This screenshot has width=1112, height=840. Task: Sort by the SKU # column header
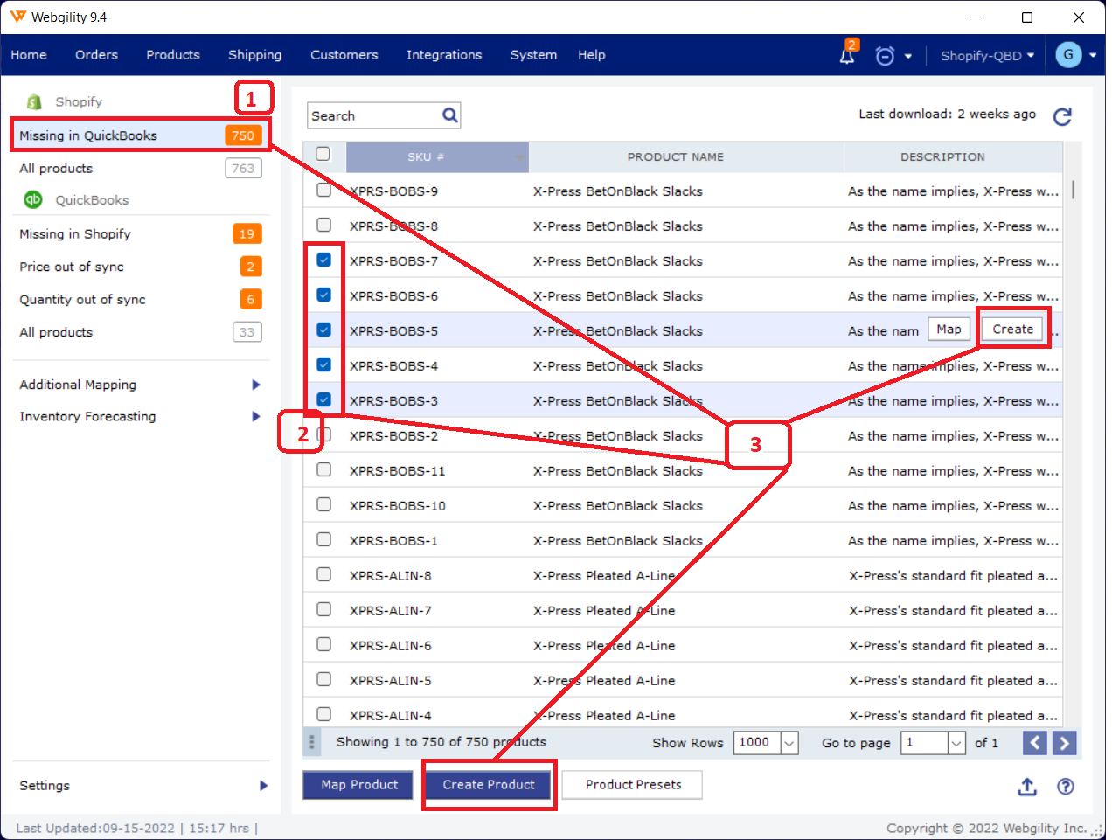click(437, 157)
